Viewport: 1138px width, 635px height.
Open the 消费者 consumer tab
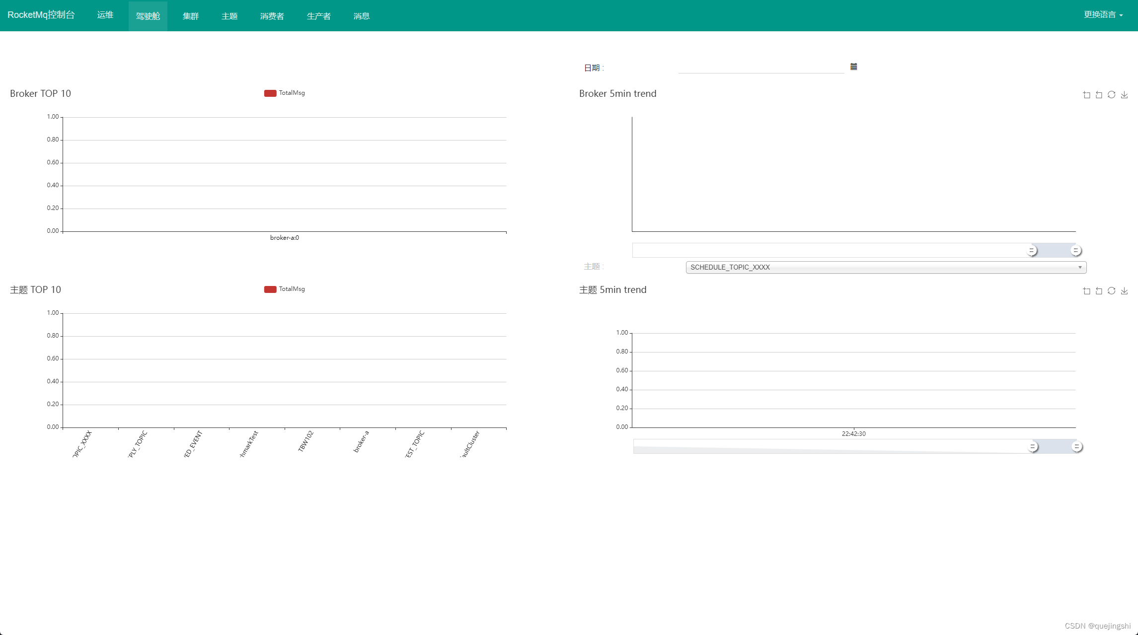(x=272, y=16)
